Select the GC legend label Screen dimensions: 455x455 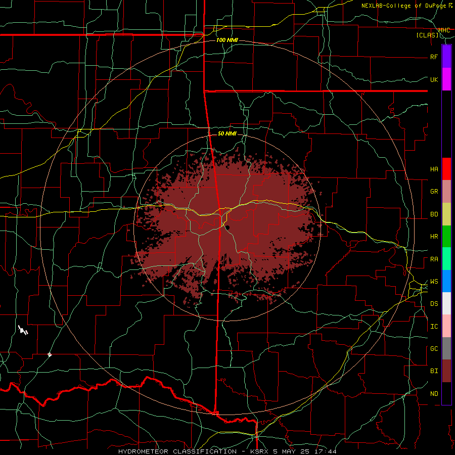(434, 349)
